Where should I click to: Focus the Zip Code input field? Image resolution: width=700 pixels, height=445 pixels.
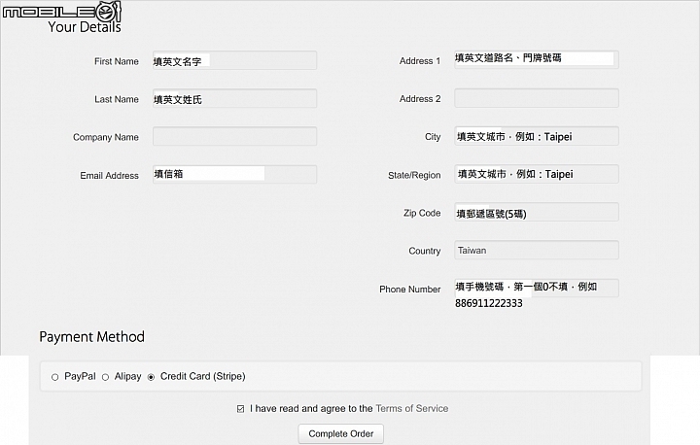pos(537,212)
